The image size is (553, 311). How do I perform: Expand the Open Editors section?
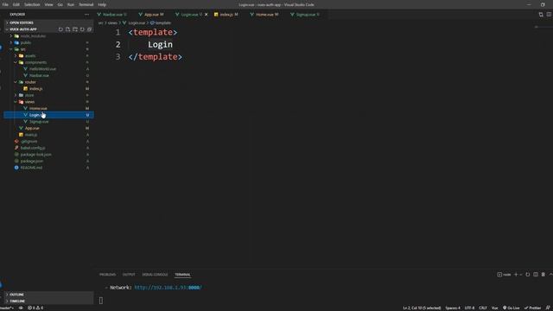48,22
